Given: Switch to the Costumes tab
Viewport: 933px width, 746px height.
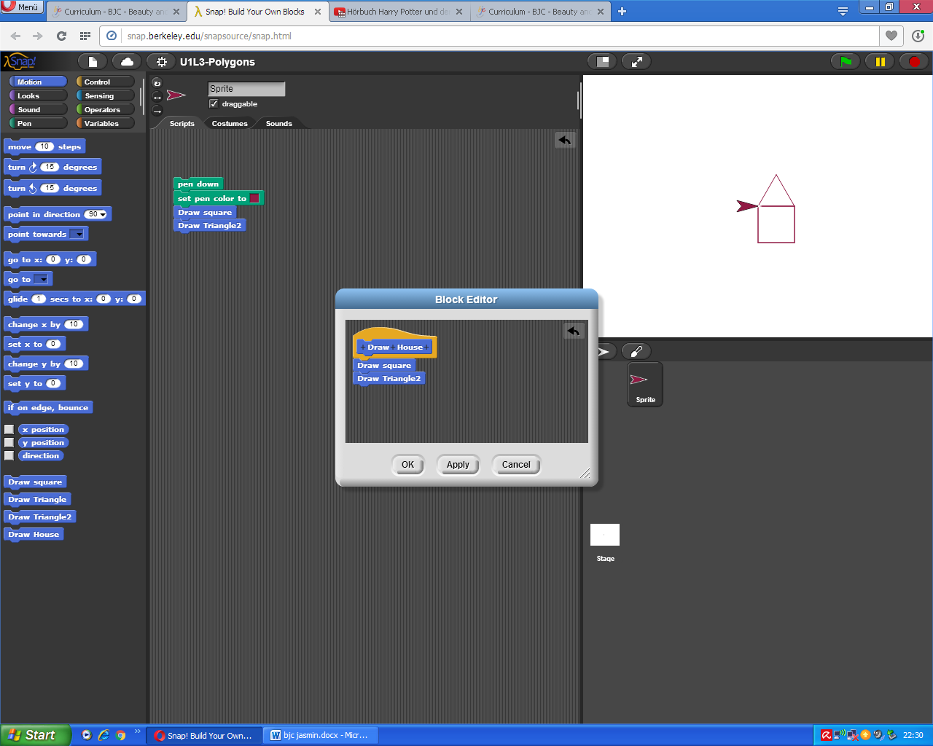Looking at the screenshot, I should pos(230,123).
